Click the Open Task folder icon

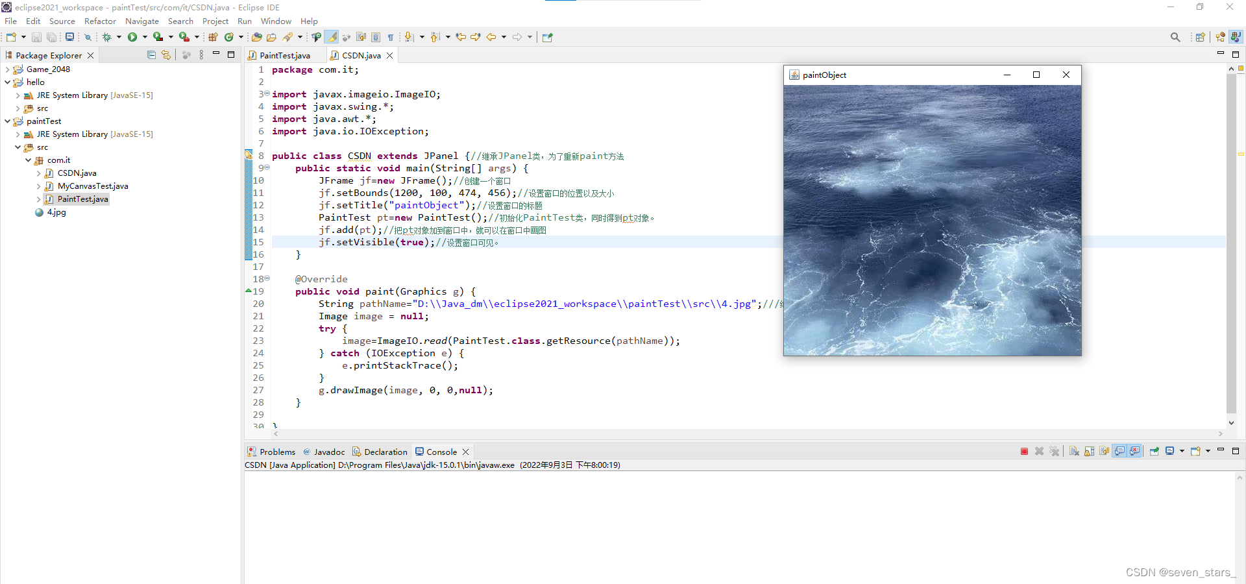pyautogui.click(x=271, y=37)
